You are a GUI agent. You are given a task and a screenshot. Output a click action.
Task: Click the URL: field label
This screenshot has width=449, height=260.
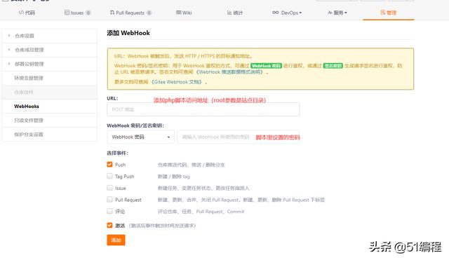tap(112, 98)
